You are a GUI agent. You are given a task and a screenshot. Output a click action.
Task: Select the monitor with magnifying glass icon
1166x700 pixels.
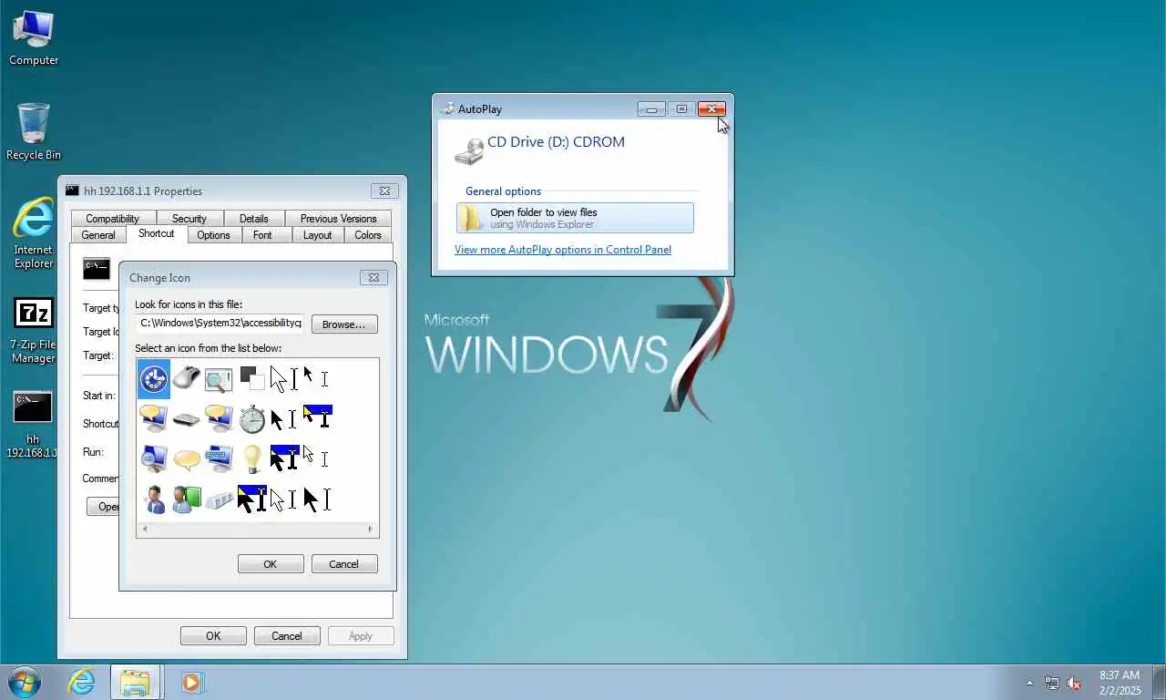point(154,458)
